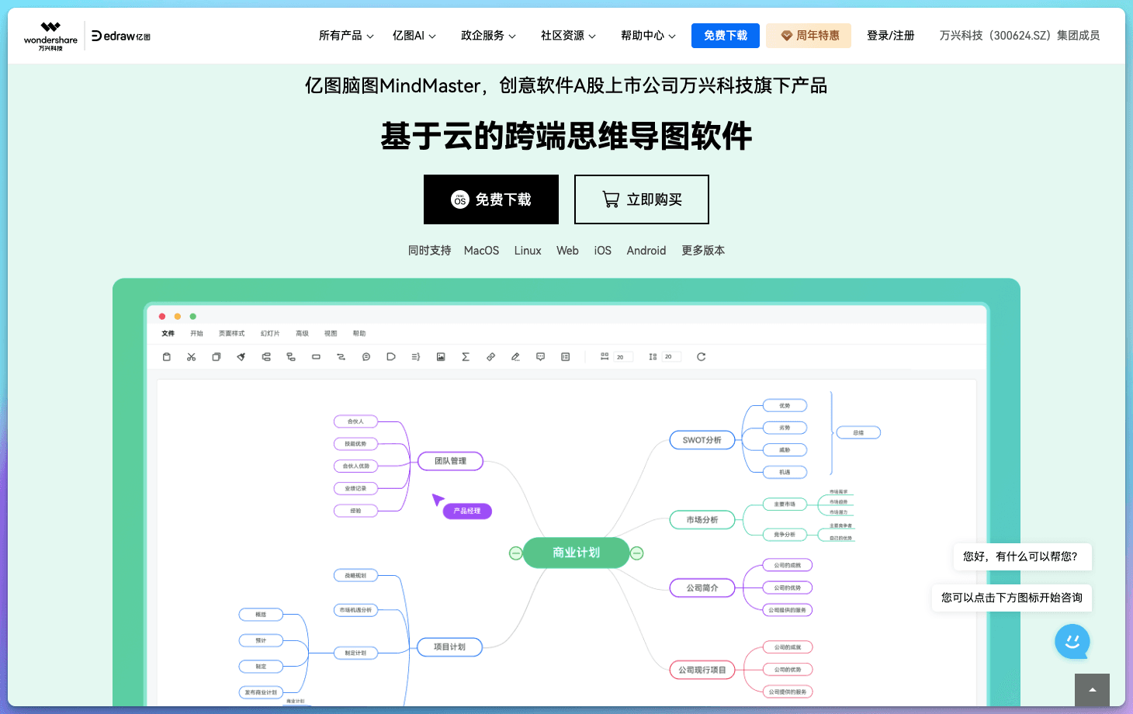Click the purple 产品经理 label
The image size is (1133, 714).
tap(467, 511)
